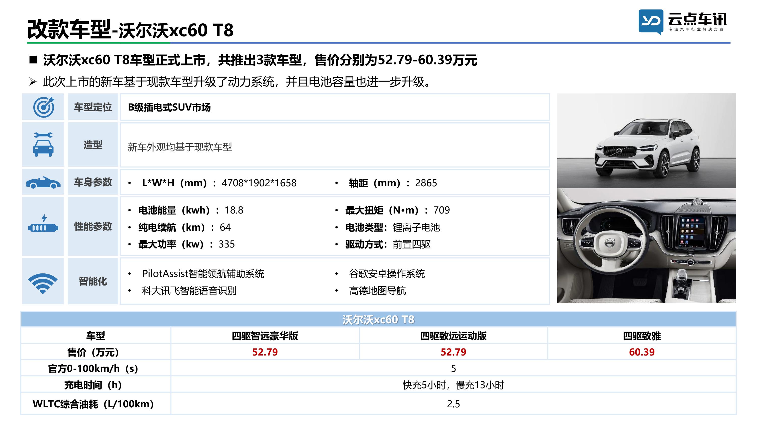
Task: Click the red price 60.39
Action: tap(642, 352)
